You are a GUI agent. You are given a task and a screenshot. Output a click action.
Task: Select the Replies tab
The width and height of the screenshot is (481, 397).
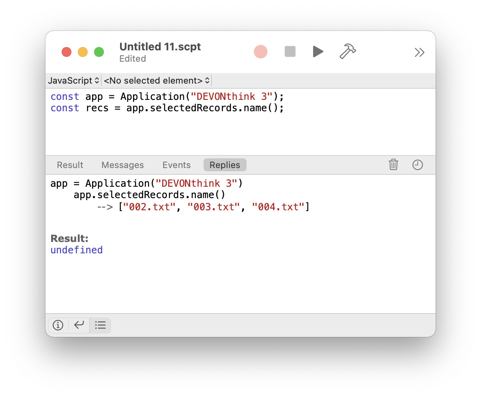click(225, 165)
